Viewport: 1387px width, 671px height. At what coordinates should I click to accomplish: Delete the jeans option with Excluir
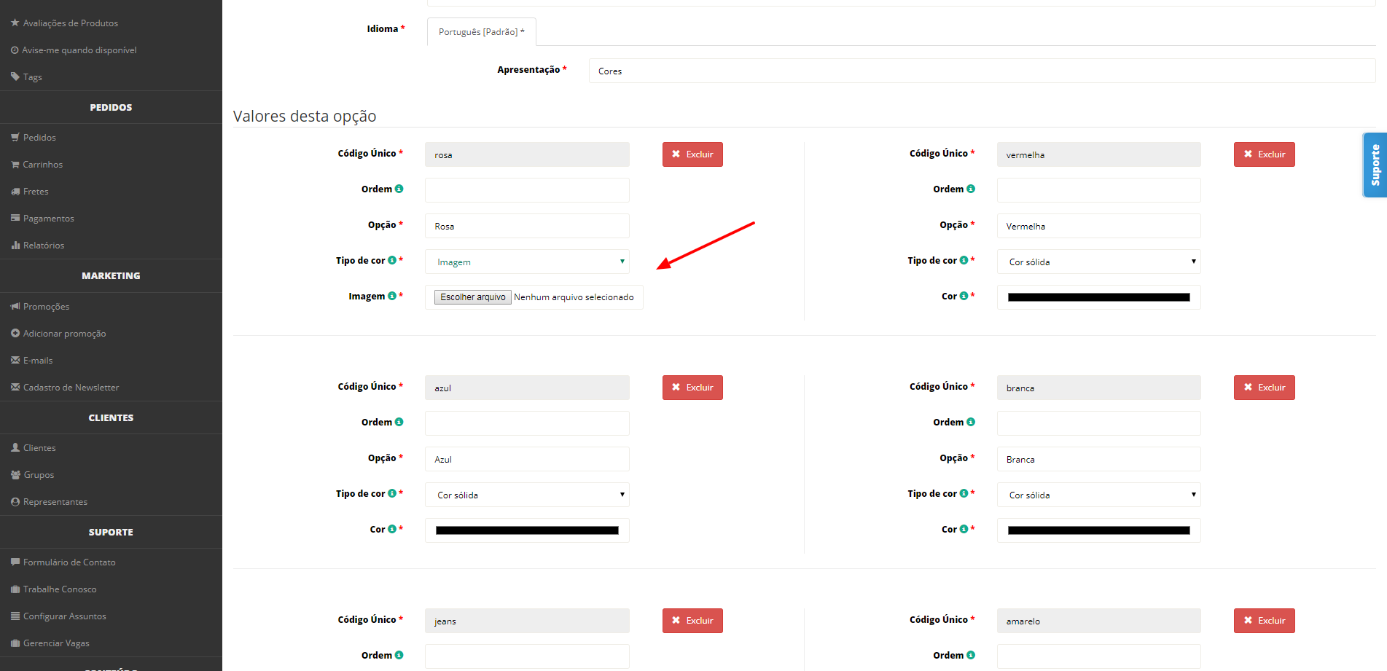tap(692, 621)
